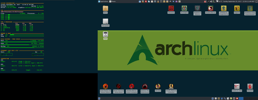Click the RAM usage bar in Conky
The image size is (258, 100).
pos(27,35)
